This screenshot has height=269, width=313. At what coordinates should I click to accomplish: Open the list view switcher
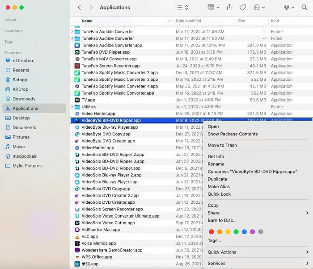tap(182, 8)
